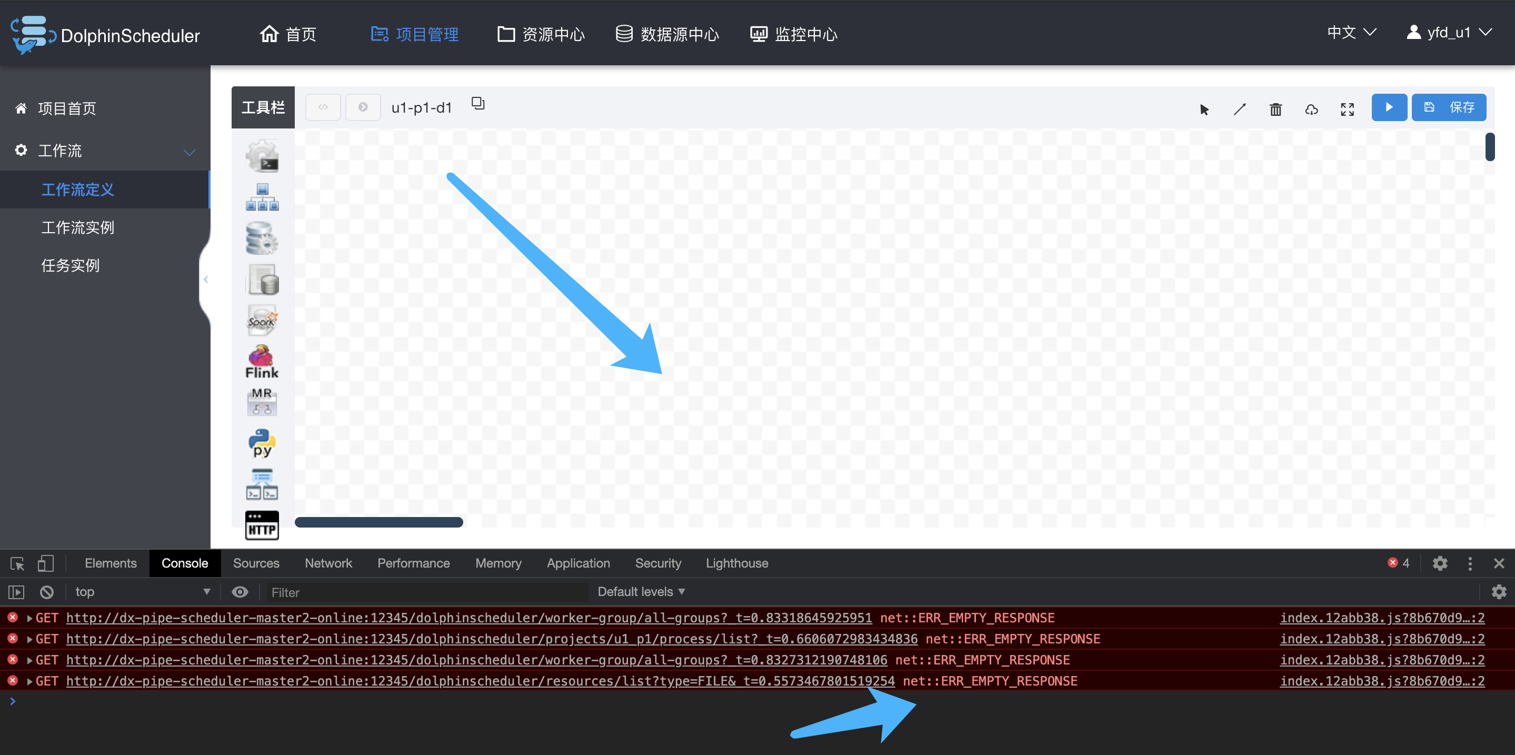Focus the console Filter field

click(427, 593)
